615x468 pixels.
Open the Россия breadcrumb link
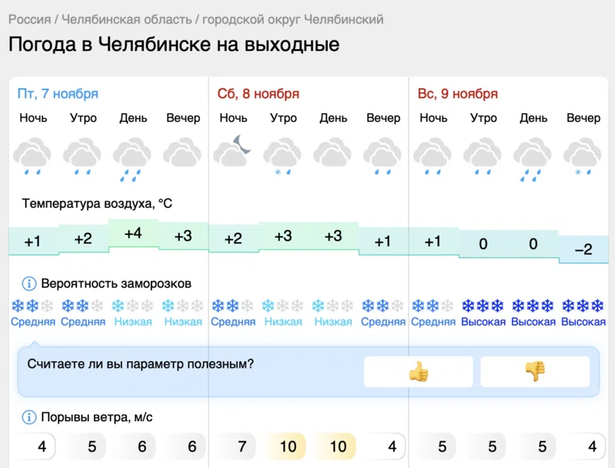pyautogui.click(x=29, y=19)
